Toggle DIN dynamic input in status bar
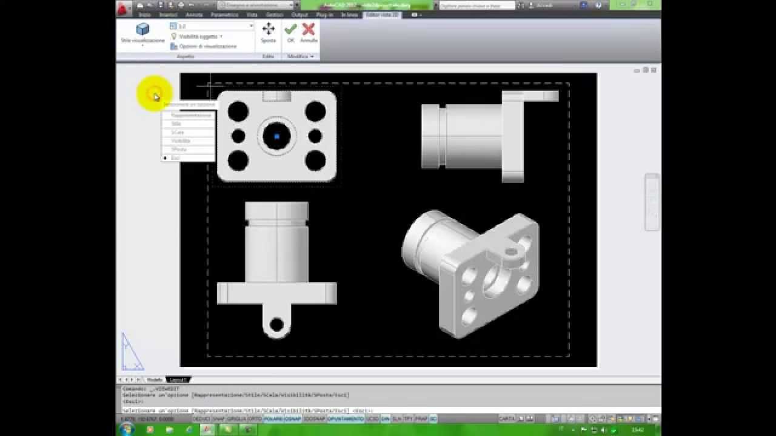The width and height of the screenshot is (776, 436). (386, 419)
